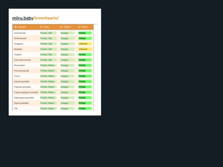Click the Purkki, Meira tag for Paprika jauhettu
The image size is (223, 167).
[48, 87]
